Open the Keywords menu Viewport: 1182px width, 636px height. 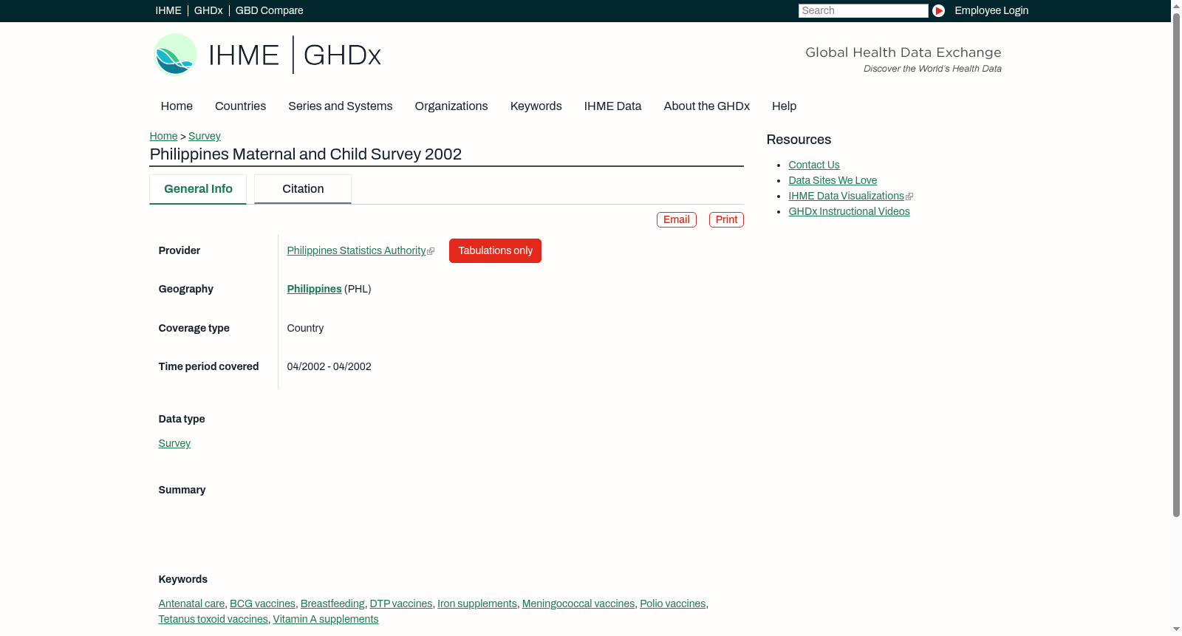pos(536,106)
